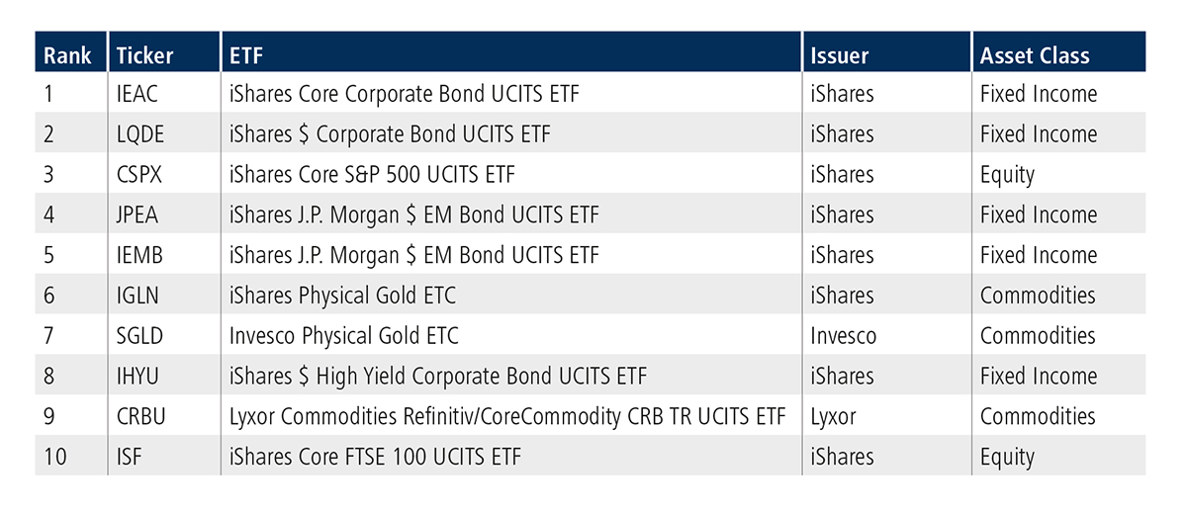Click the CSPX ticker cell
Screen dimensions: 1187x514
[140, 175]
